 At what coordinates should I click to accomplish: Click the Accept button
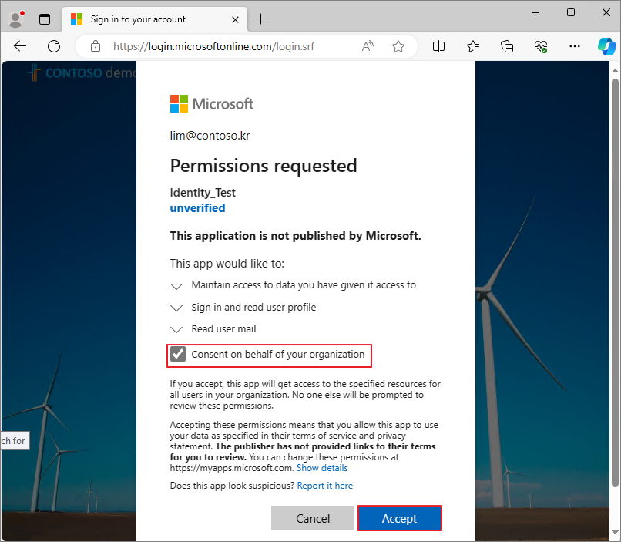coord(399,518)
